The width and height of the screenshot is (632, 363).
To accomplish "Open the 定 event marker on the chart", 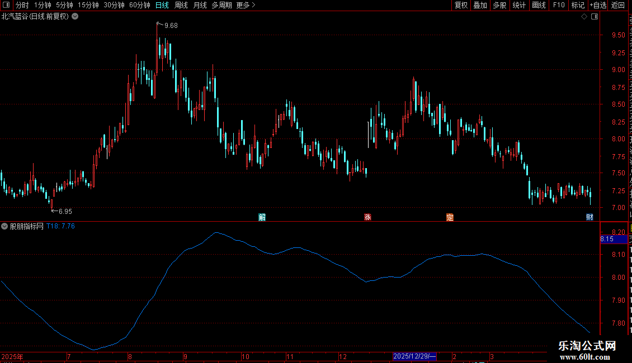I will click(450, 217).
